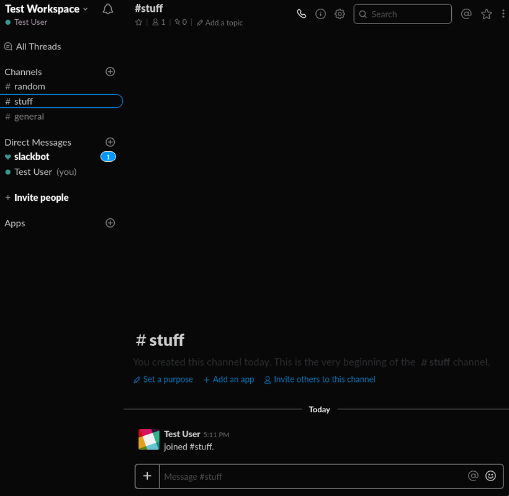
Task: Open attachment menu plus button
Action: pyautogui.click(x=147, y=476)
